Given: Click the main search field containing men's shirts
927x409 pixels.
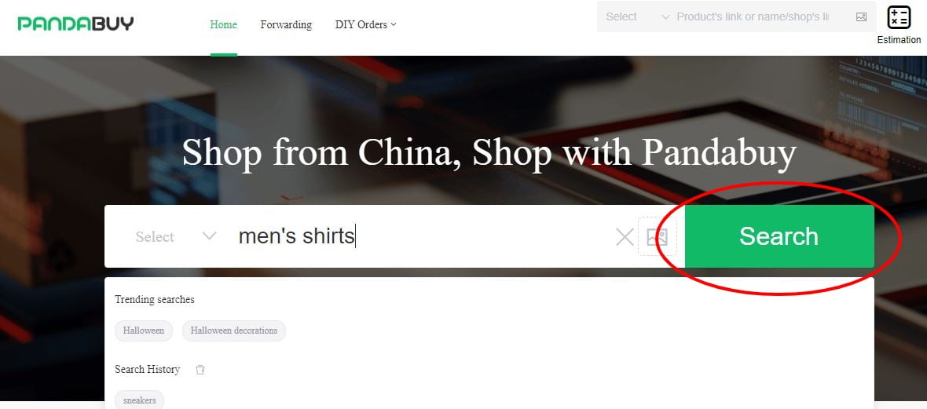Looking at the screenshot, I should 423,236.
